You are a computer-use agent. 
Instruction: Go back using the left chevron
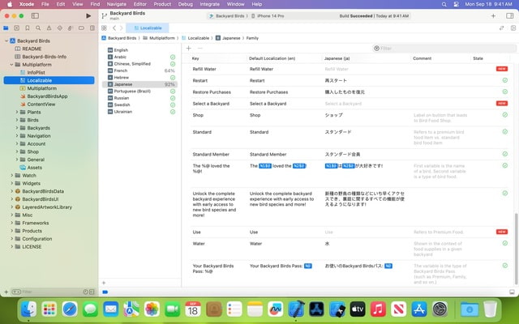coord(115,28)
